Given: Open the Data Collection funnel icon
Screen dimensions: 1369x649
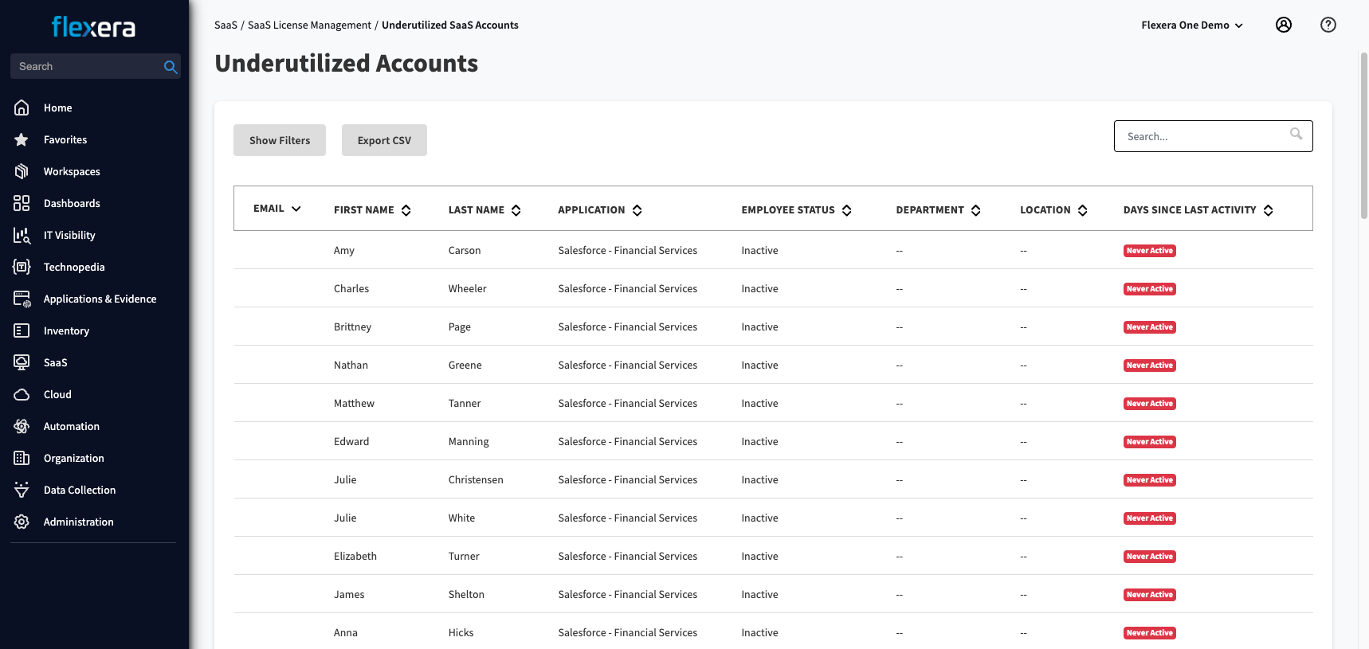Looking at the screenshot, I should point(22,490).
